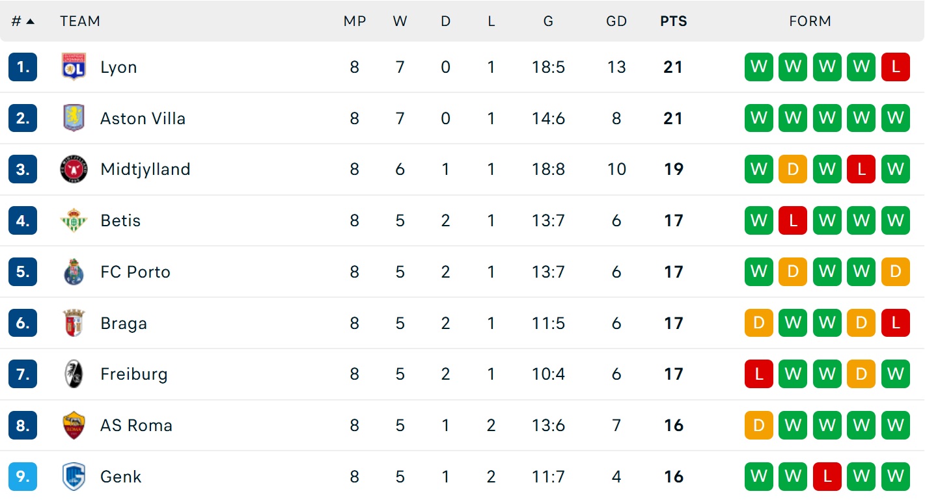
Task: Sort table by MP column header
Action: tap(354, 21)
